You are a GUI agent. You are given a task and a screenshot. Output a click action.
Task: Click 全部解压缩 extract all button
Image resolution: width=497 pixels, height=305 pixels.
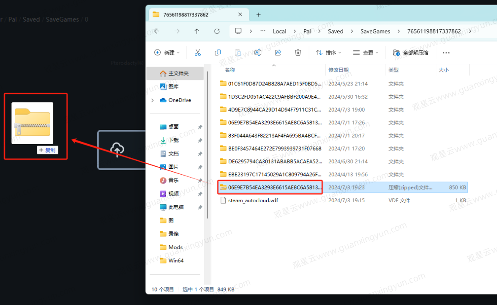click(x=411, y=53)
